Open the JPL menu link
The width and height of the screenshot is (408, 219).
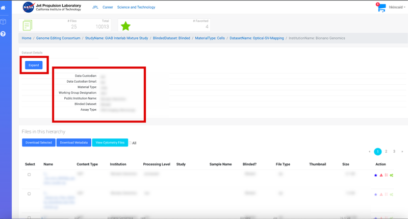coord(95,7)
